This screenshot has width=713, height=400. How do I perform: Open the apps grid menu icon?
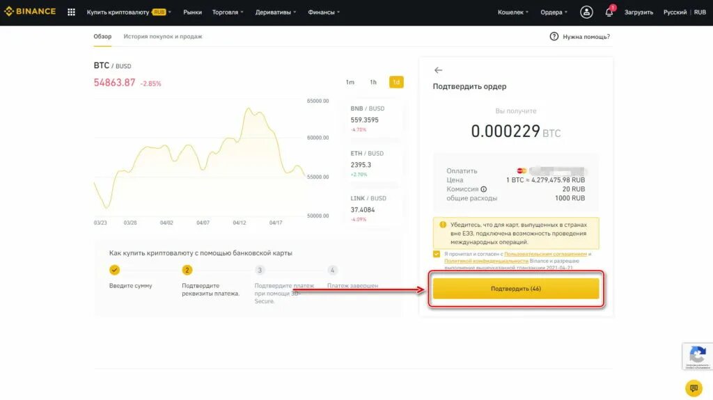[x=72, y=13]
